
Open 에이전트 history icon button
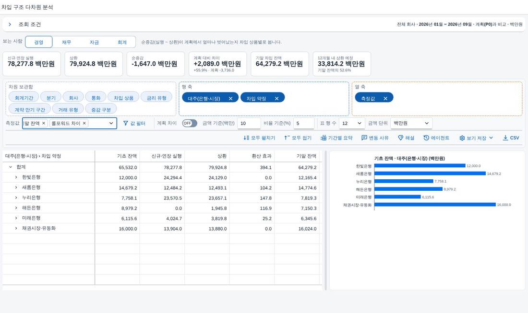click(x=436, y=138)
